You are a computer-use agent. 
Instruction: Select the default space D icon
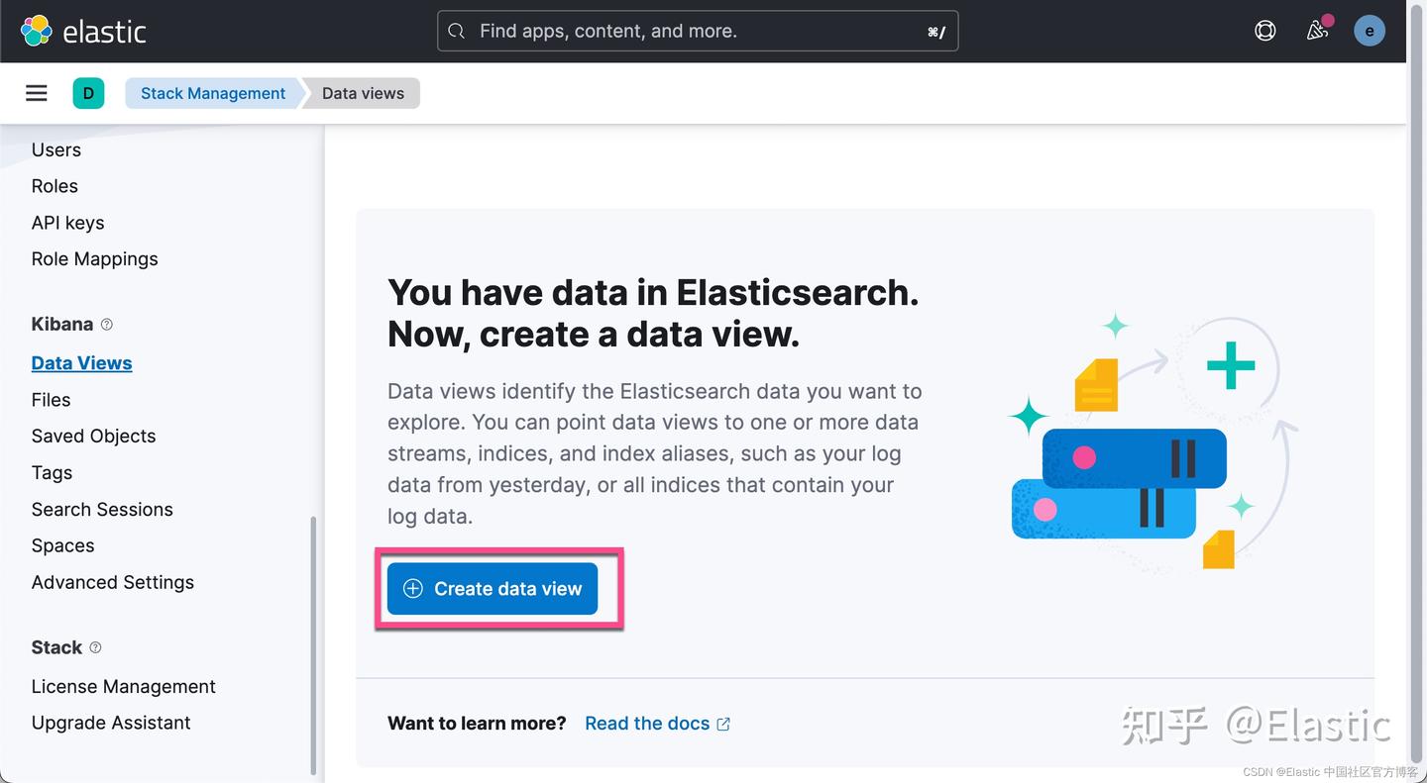[88, 92]
